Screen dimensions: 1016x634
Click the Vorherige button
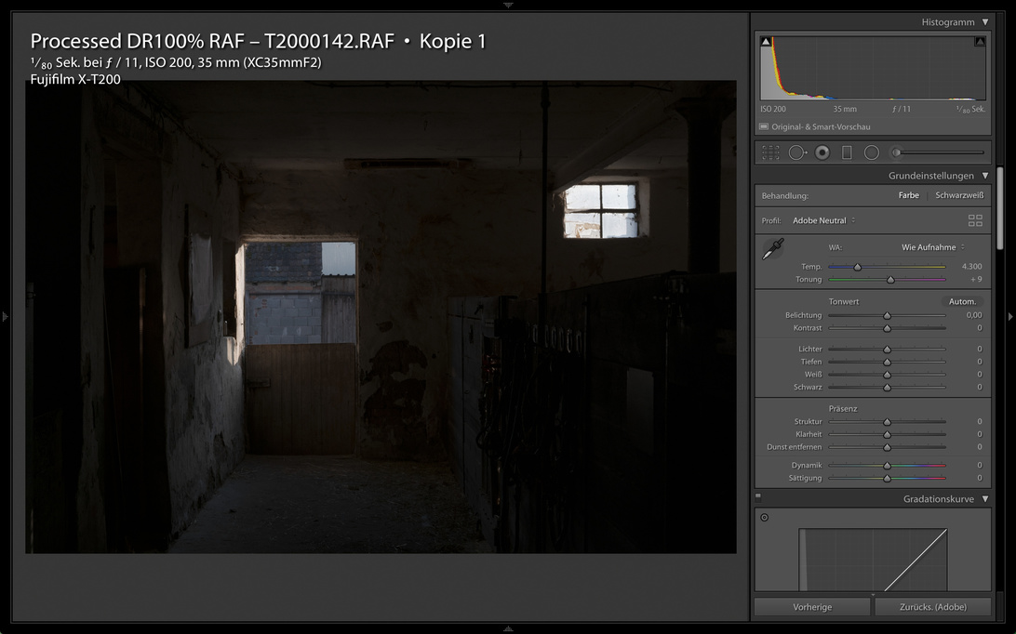(812, 607)
